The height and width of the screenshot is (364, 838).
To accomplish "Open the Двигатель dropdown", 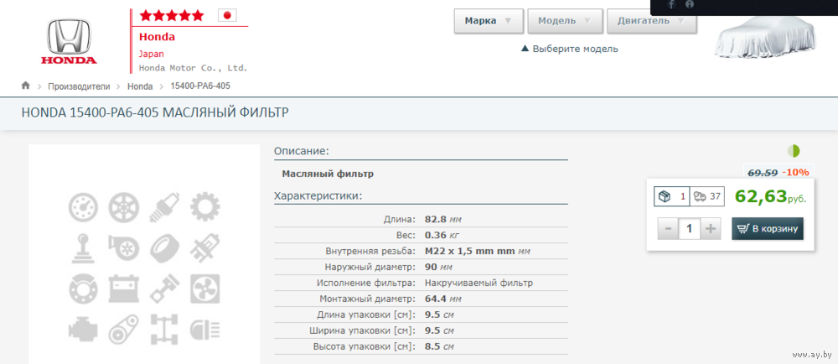I will (651, 21).
